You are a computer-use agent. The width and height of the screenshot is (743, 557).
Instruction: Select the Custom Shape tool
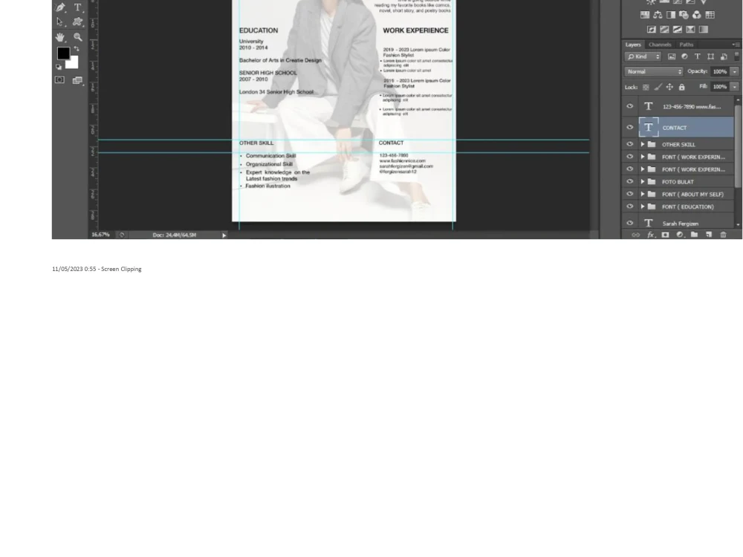[x=78, y=22]
